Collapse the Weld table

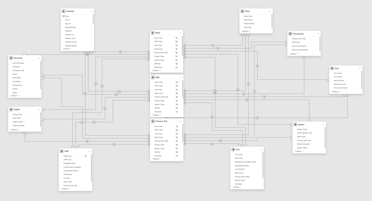[x=157, y=71]
